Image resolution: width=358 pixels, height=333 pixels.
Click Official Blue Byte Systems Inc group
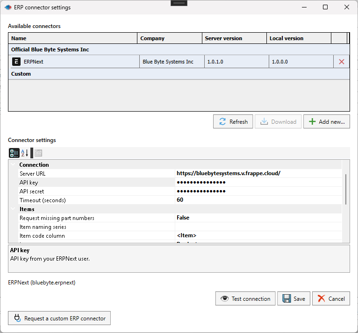click(x=179, y=50)
